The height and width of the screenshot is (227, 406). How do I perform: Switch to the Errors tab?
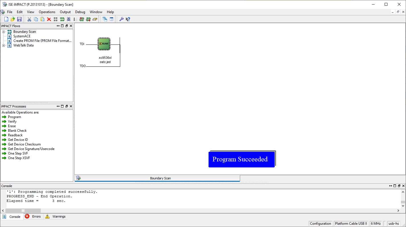33,216
